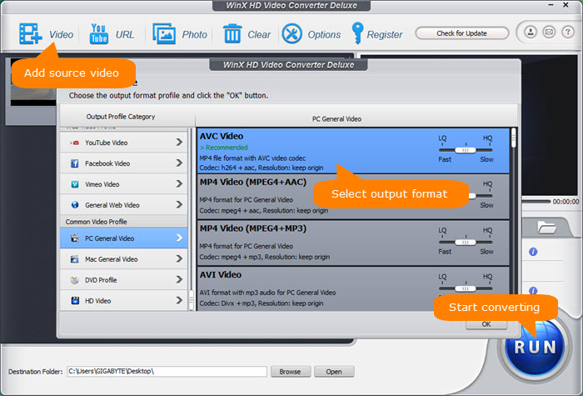Click the YouTube Video category icon

pyautogui.click(x=75, y=143)
